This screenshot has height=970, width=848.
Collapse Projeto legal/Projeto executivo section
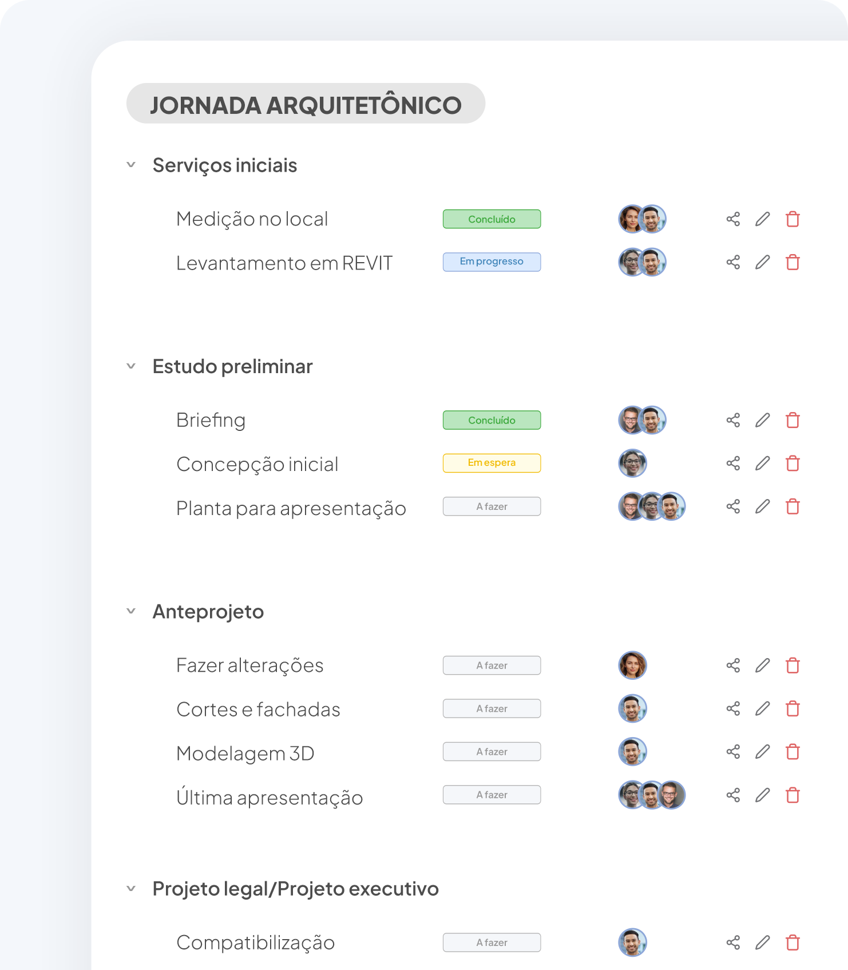coord(131,889)
